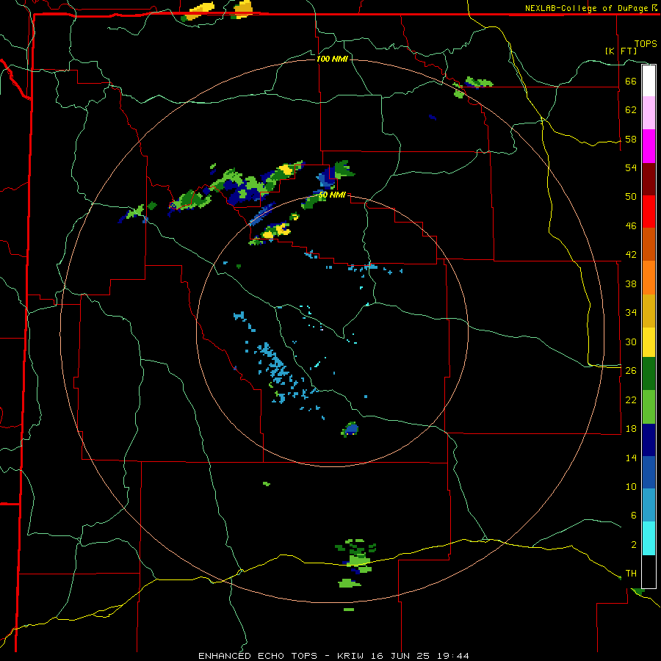Click the legend value 30
This screenshot has height=661, width=661.
631,342
